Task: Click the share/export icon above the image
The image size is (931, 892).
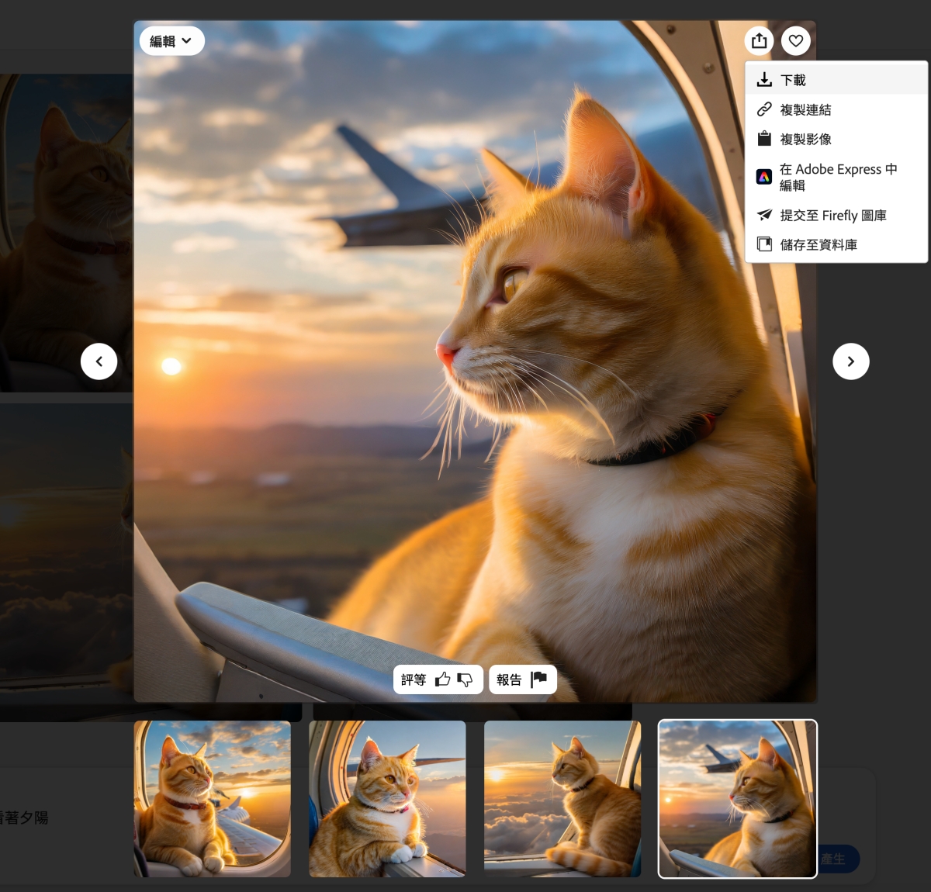Action: pyautogui.click(x=759, y=41)
